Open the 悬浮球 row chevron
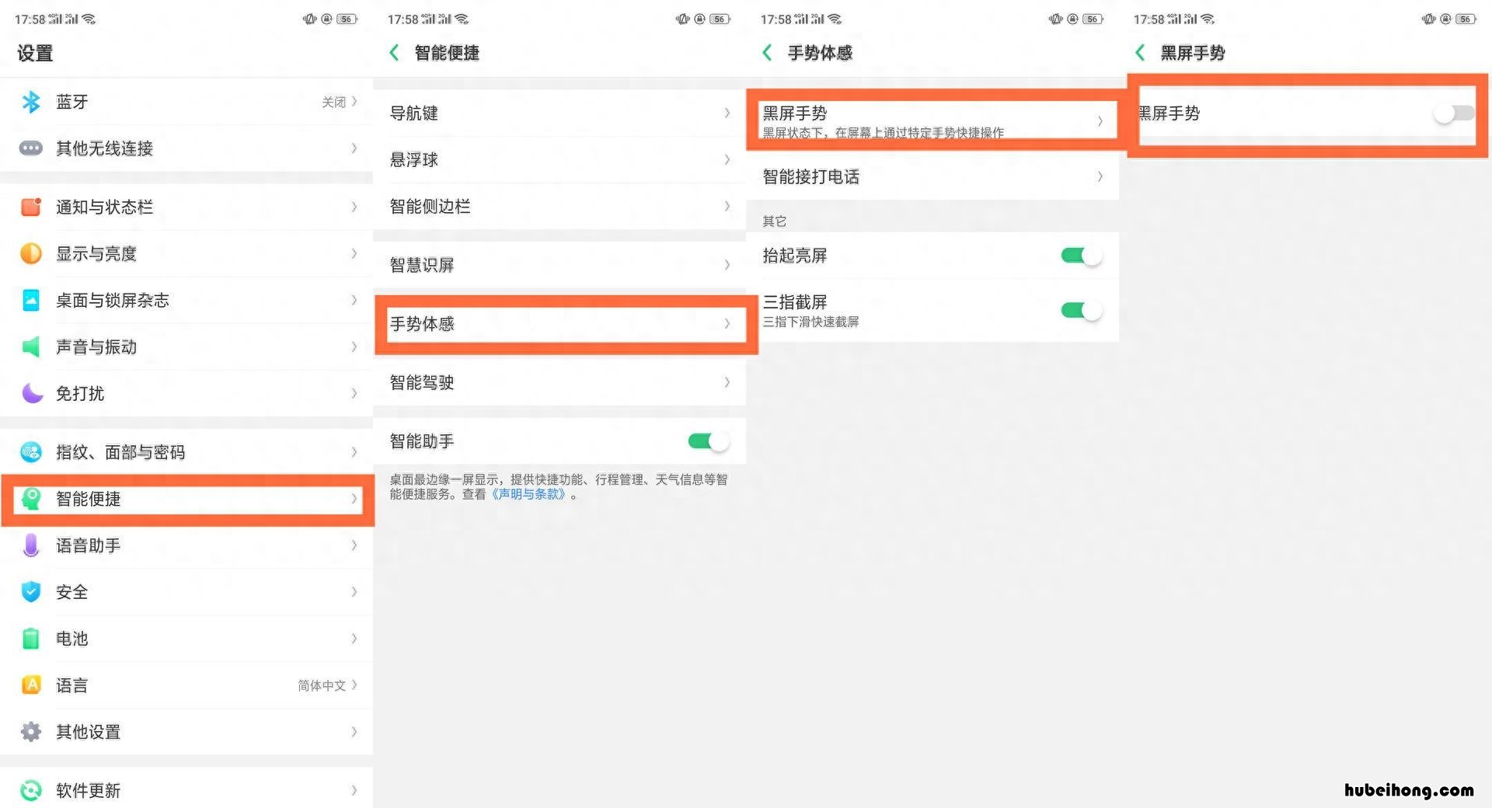This screenshot has height=808, width=1492. [x=727, y=160]
